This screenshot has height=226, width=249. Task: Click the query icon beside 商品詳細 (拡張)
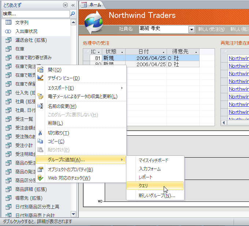point(8,189)
